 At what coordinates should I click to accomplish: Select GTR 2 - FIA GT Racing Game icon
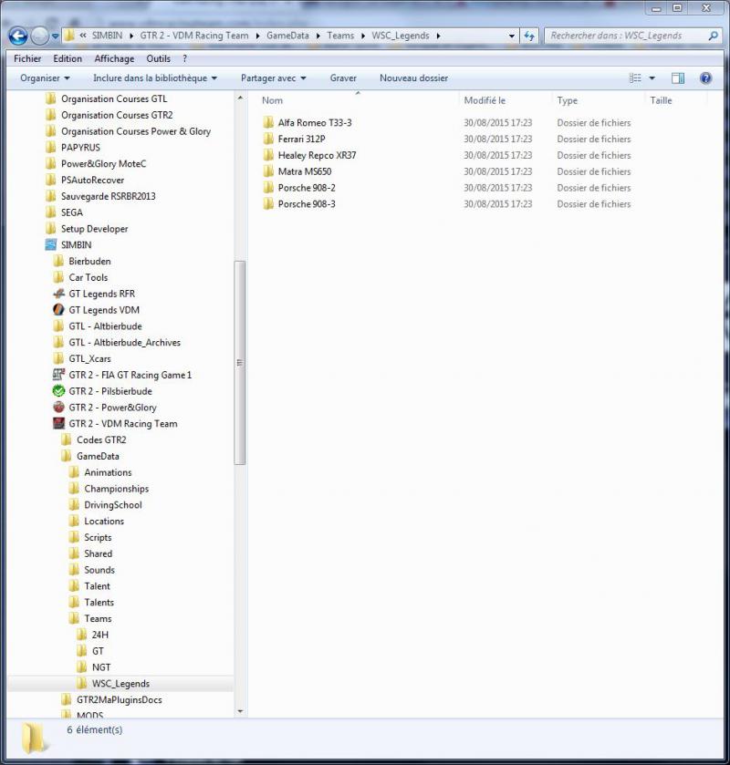click(x=58, y=375)
